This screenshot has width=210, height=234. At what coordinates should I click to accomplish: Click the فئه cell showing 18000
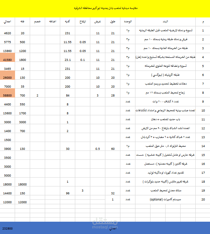coord(22,182)
